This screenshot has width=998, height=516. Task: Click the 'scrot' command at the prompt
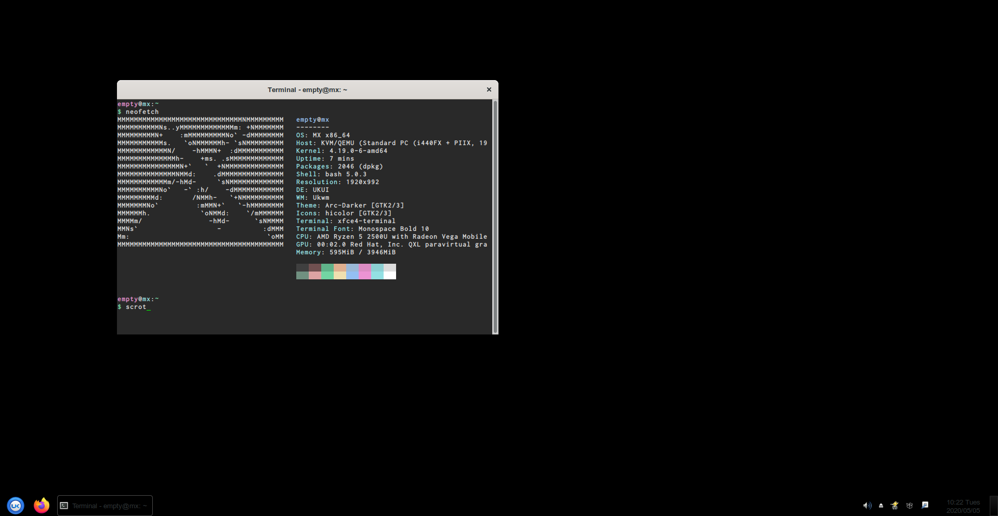point(136,307)
